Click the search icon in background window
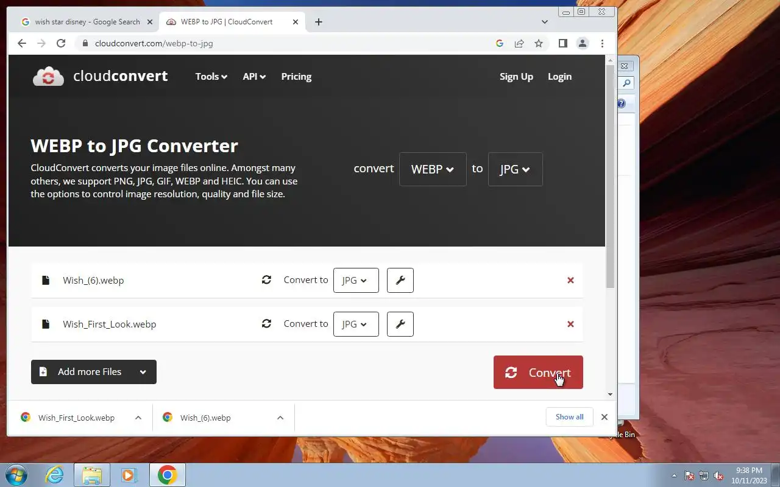The width and height of the screenshot is (780, 487). [626, 83]
